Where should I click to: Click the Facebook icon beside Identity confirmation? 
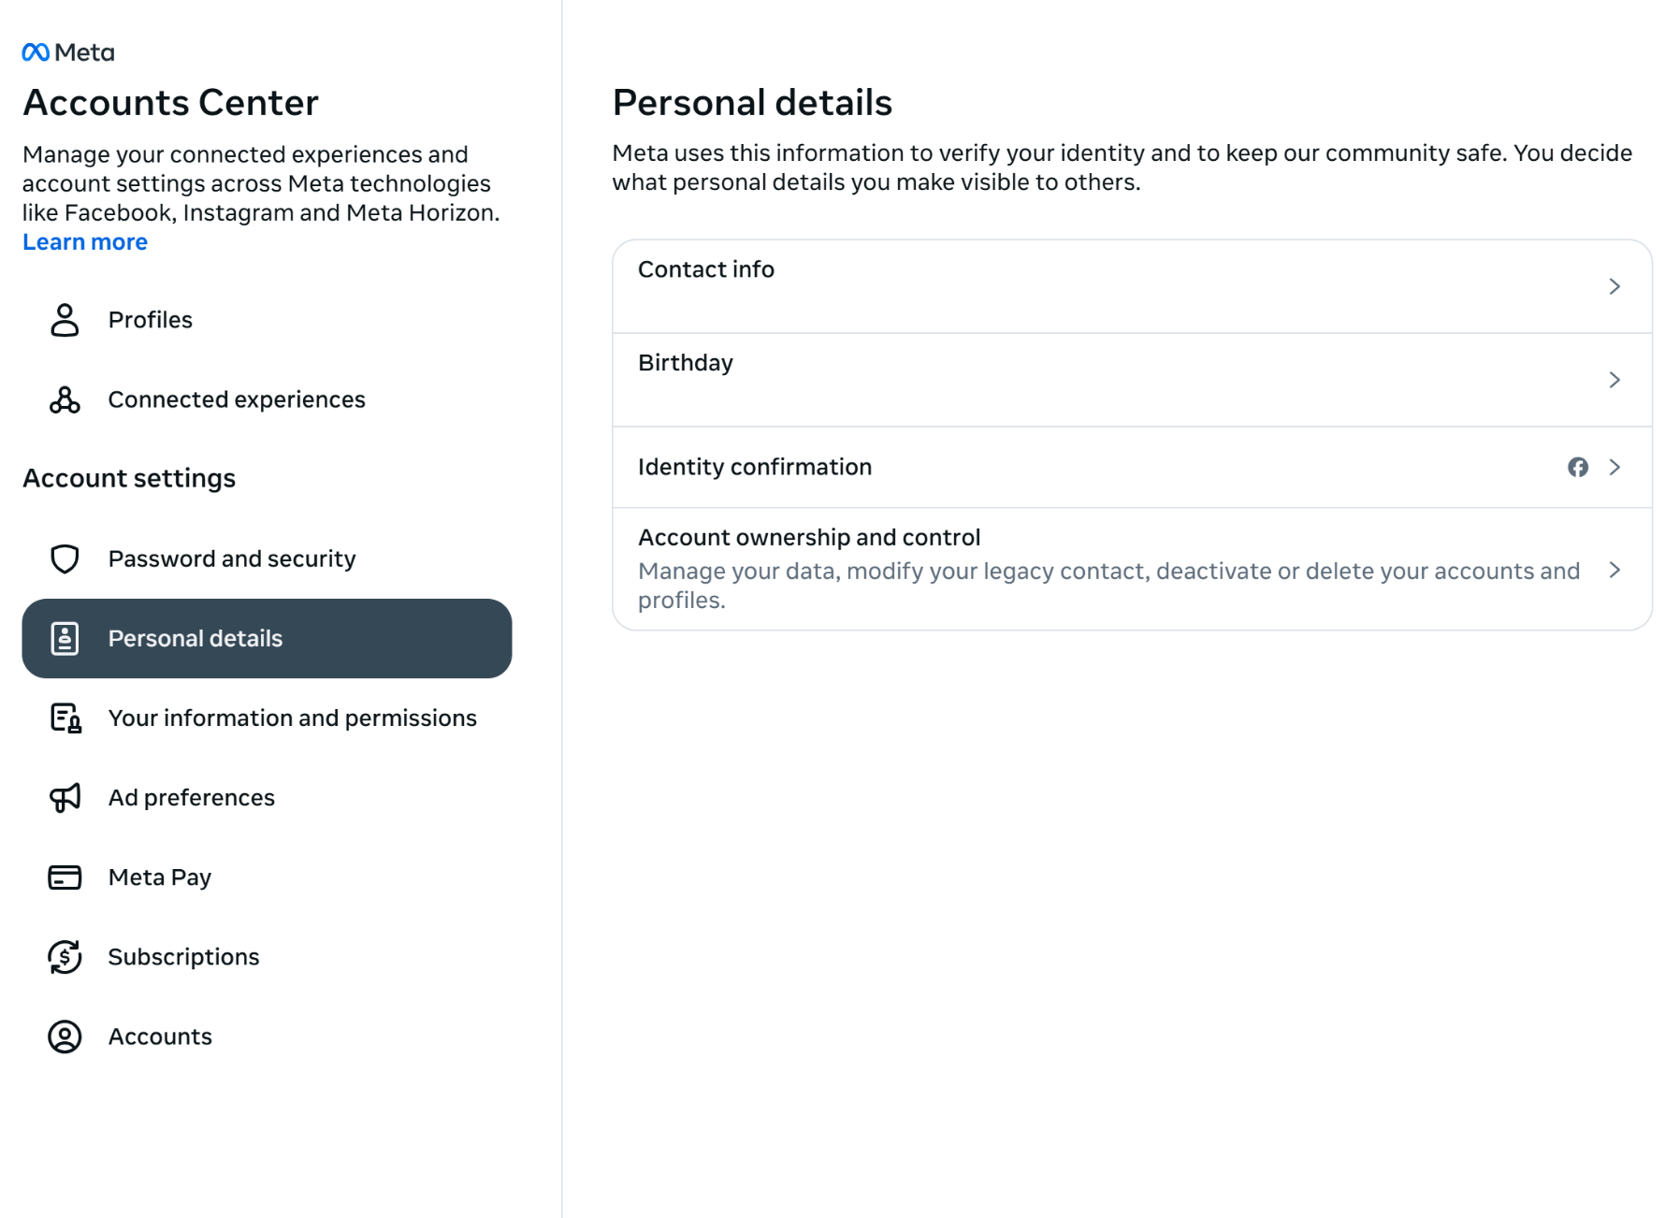(x=1577, y=467)
